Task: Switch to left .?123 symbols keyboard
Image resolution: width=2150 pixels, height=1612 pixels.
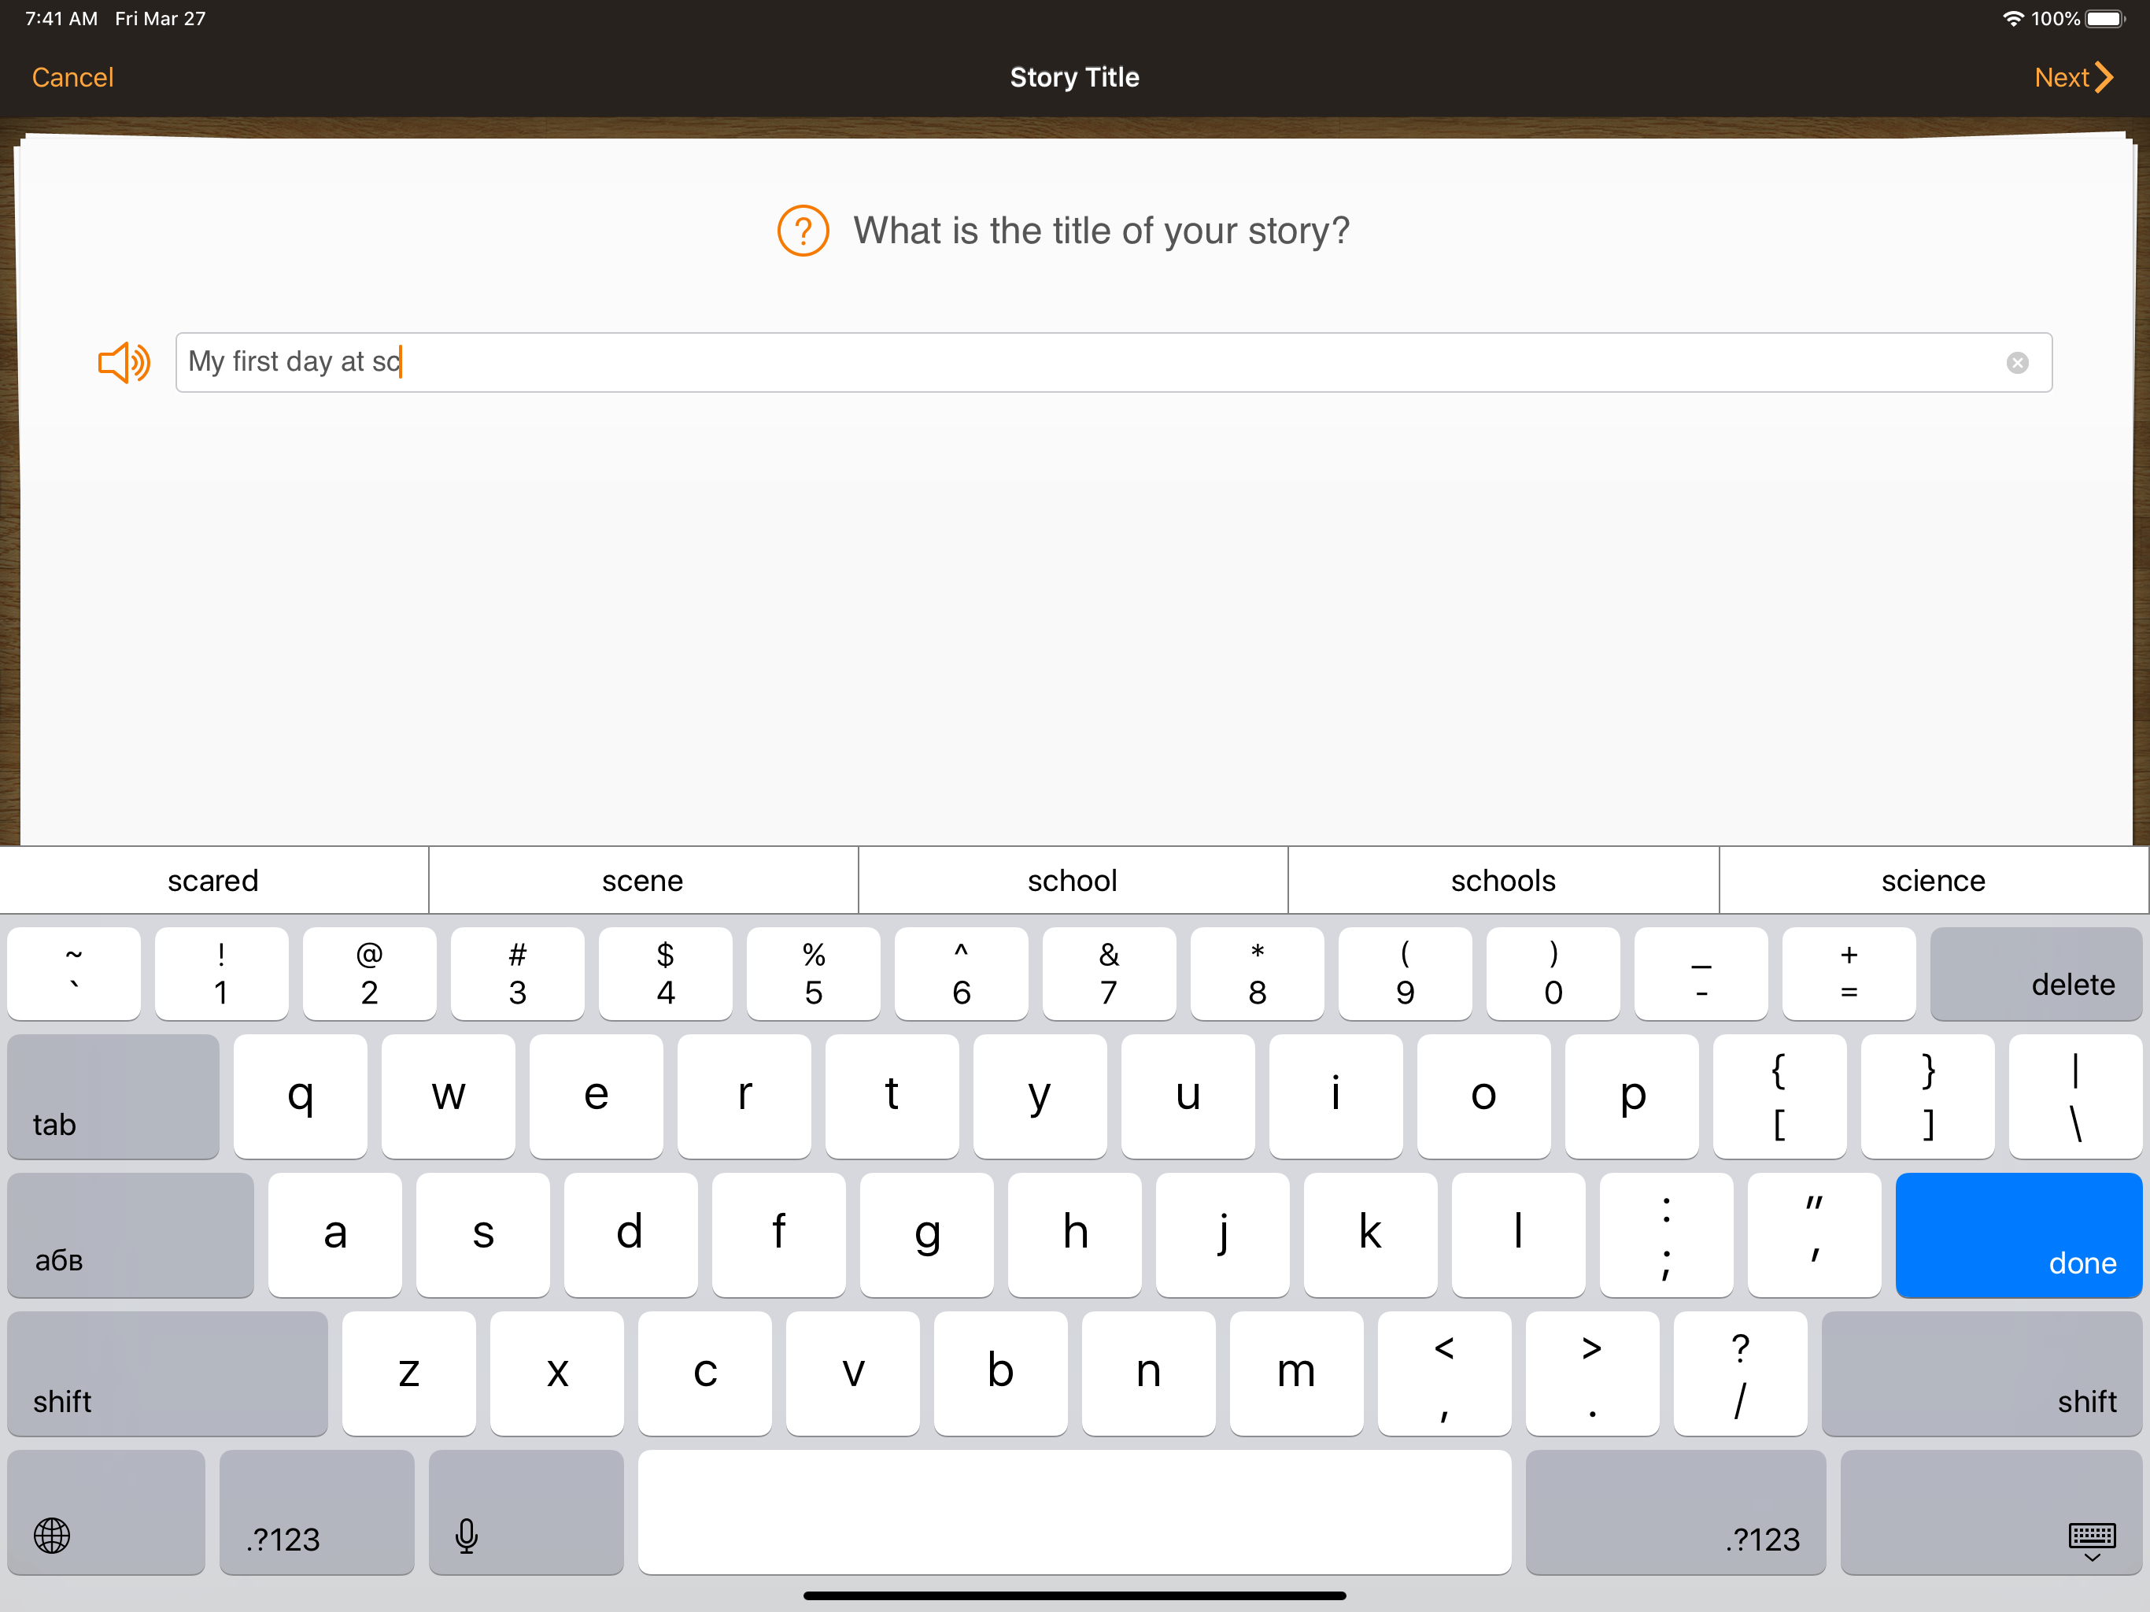Action: pyautogui.click(x=317, y=1512)
